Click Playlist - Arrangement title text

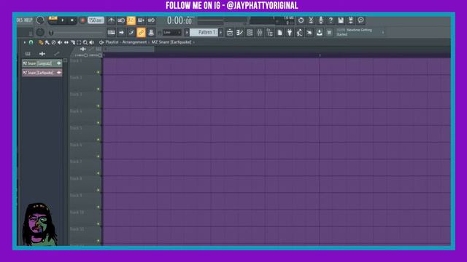pyautogui.click(x=126, y=42)
